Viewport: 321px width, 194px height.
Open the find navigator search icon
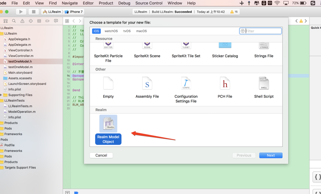(14, 21)
